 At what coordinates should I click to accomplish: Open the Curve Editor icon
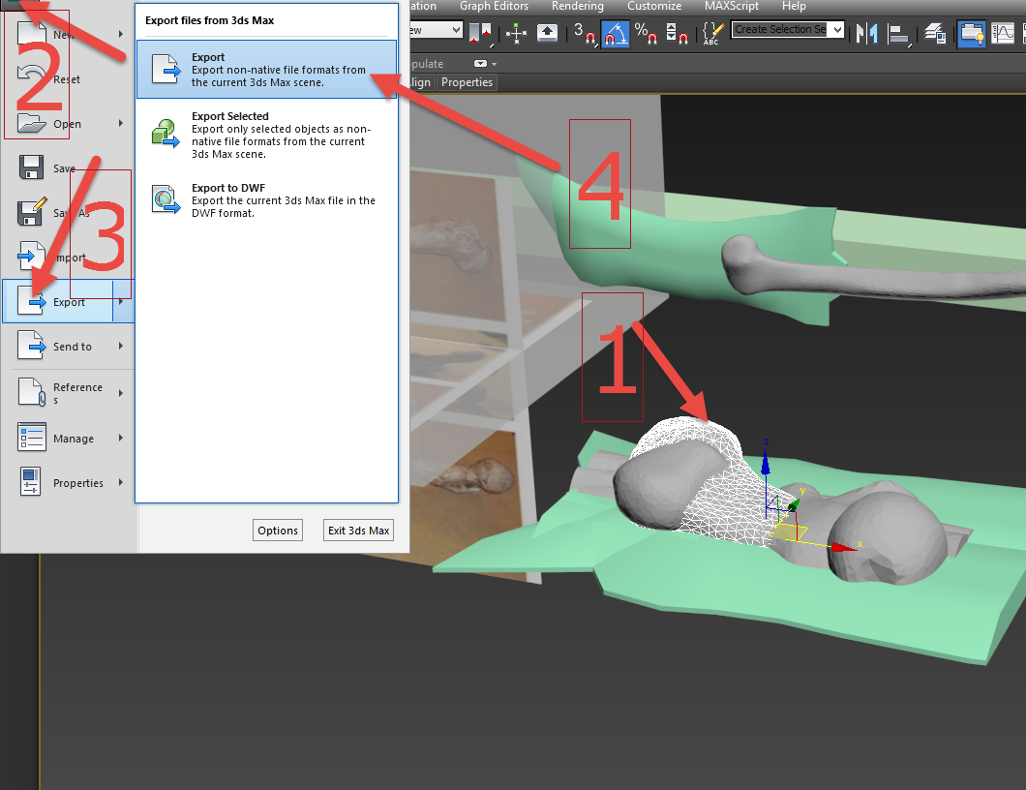tap(1003, 33)
